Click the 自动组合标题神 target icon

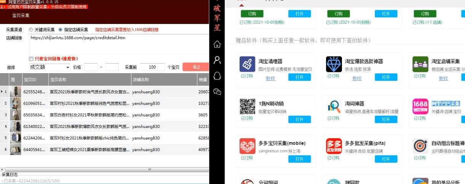click(x=420, y=146)
